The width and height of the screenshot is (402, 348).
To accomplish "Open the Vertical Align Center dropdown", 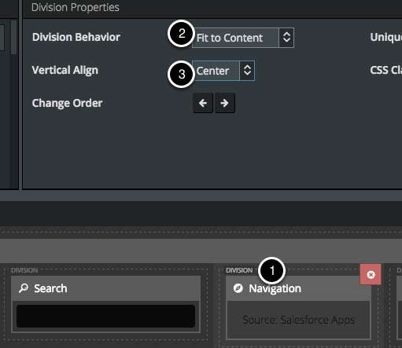I will pyautogui.click(x=223, y=71).
